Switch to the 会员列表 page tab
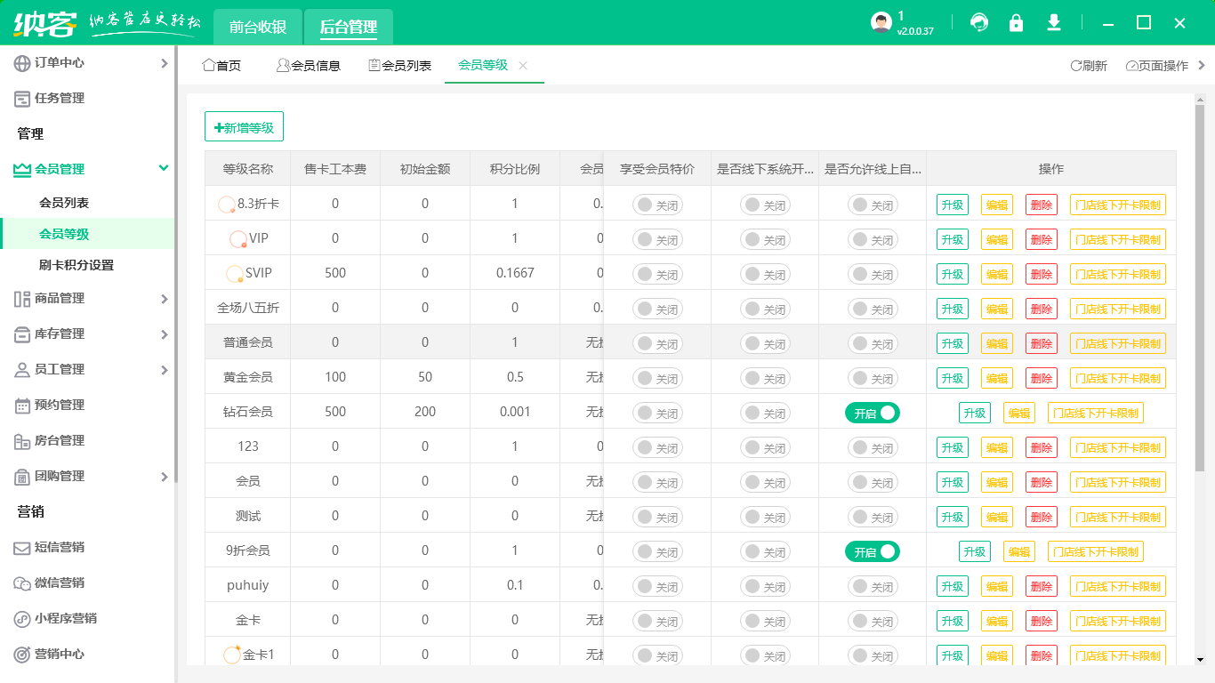This screenshot has height=683, width=1215. coord(399,66)
